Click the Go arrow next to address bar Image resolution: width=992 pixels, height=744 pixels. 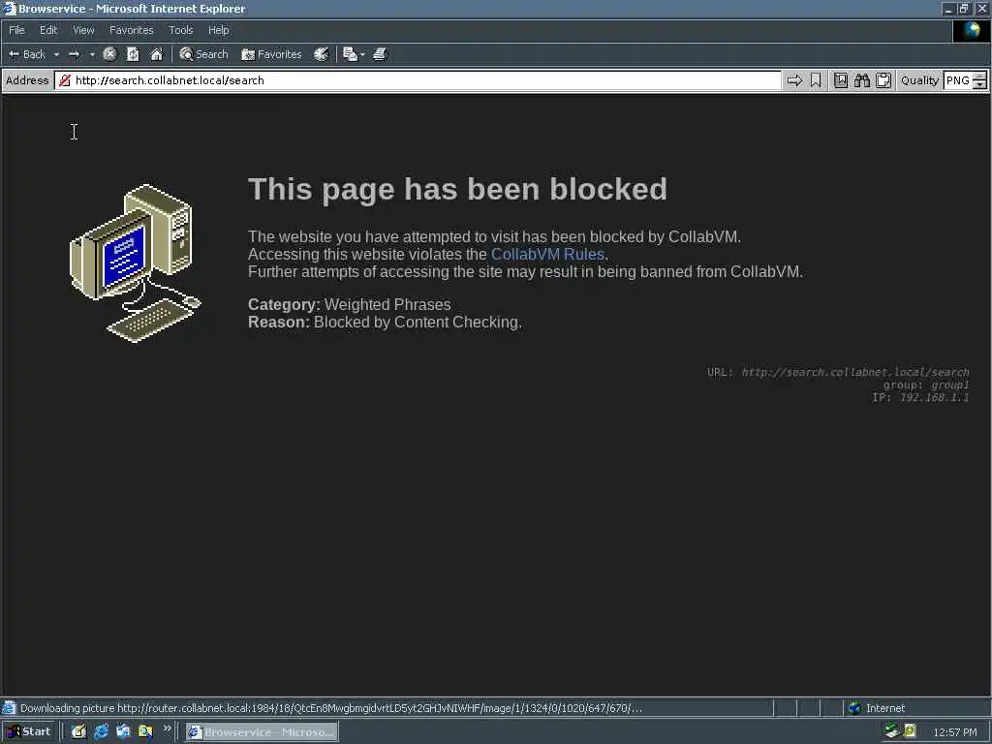tap(794, 80)
